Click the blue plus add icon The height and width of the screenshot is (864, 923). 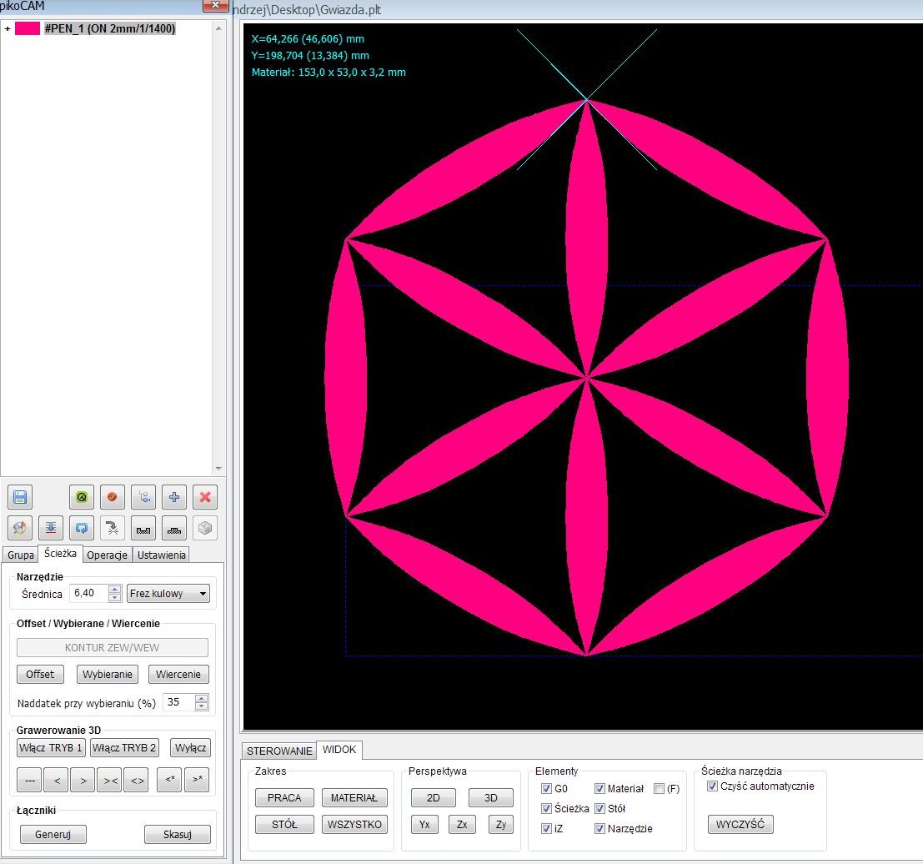[174, 497]
